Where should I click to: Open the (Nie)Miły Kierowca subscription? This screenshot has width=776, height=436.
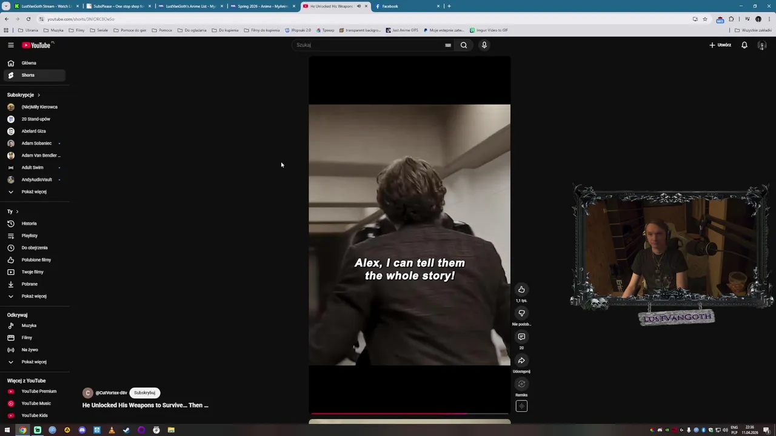[x=35, y=107]
